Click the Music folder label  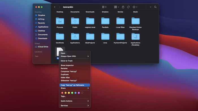(x=135, y=12)
